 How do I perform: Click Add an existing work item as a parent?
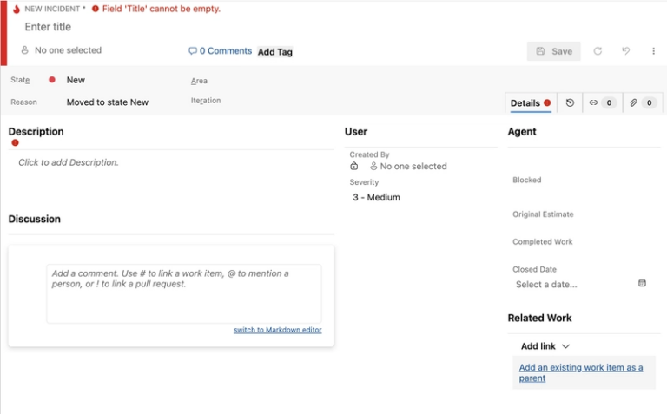[581, 372]
